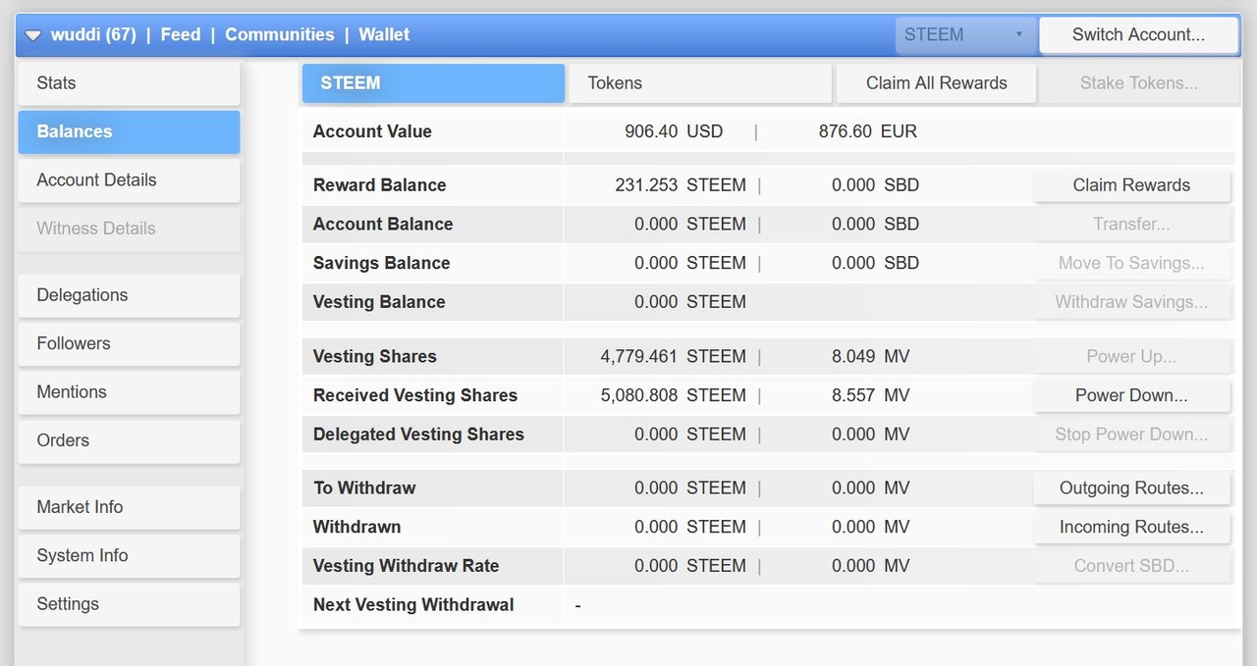Screen dimensions: 1257x666
Task: Open Settings in sidebar
Action: tap(129, 604)
